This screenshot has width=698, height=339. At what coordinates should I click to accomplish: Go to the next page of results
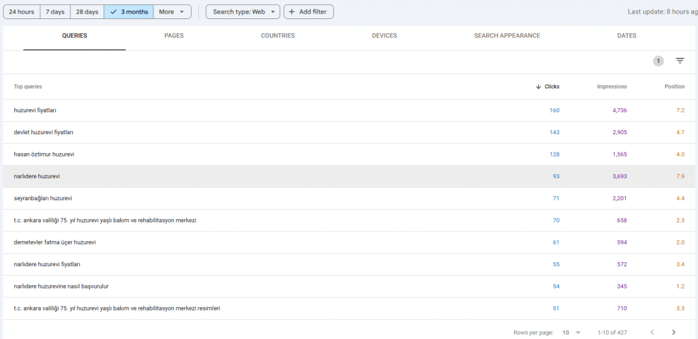pos(673,332)
